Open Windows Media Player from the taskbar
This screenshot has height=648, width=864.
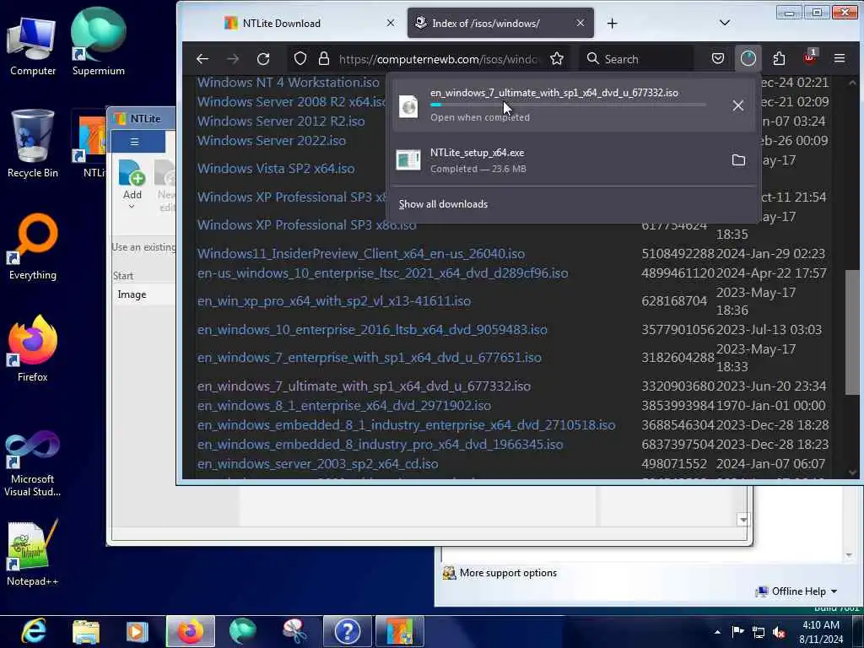[x=138, y=631]
